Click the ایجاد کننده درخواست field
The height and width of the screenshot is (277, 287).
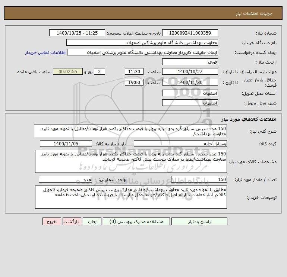coord(143,52)
